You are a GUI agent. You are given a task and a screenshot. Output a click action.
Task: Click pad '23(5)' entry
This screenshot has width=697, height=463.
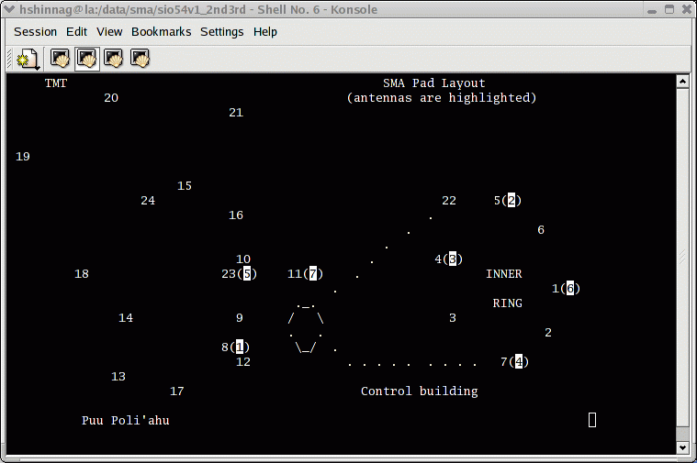(x=240, y=274)
